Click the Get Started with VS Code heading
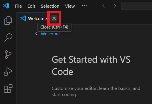This screenshot has height=104, width=152. tap(91, 66)
